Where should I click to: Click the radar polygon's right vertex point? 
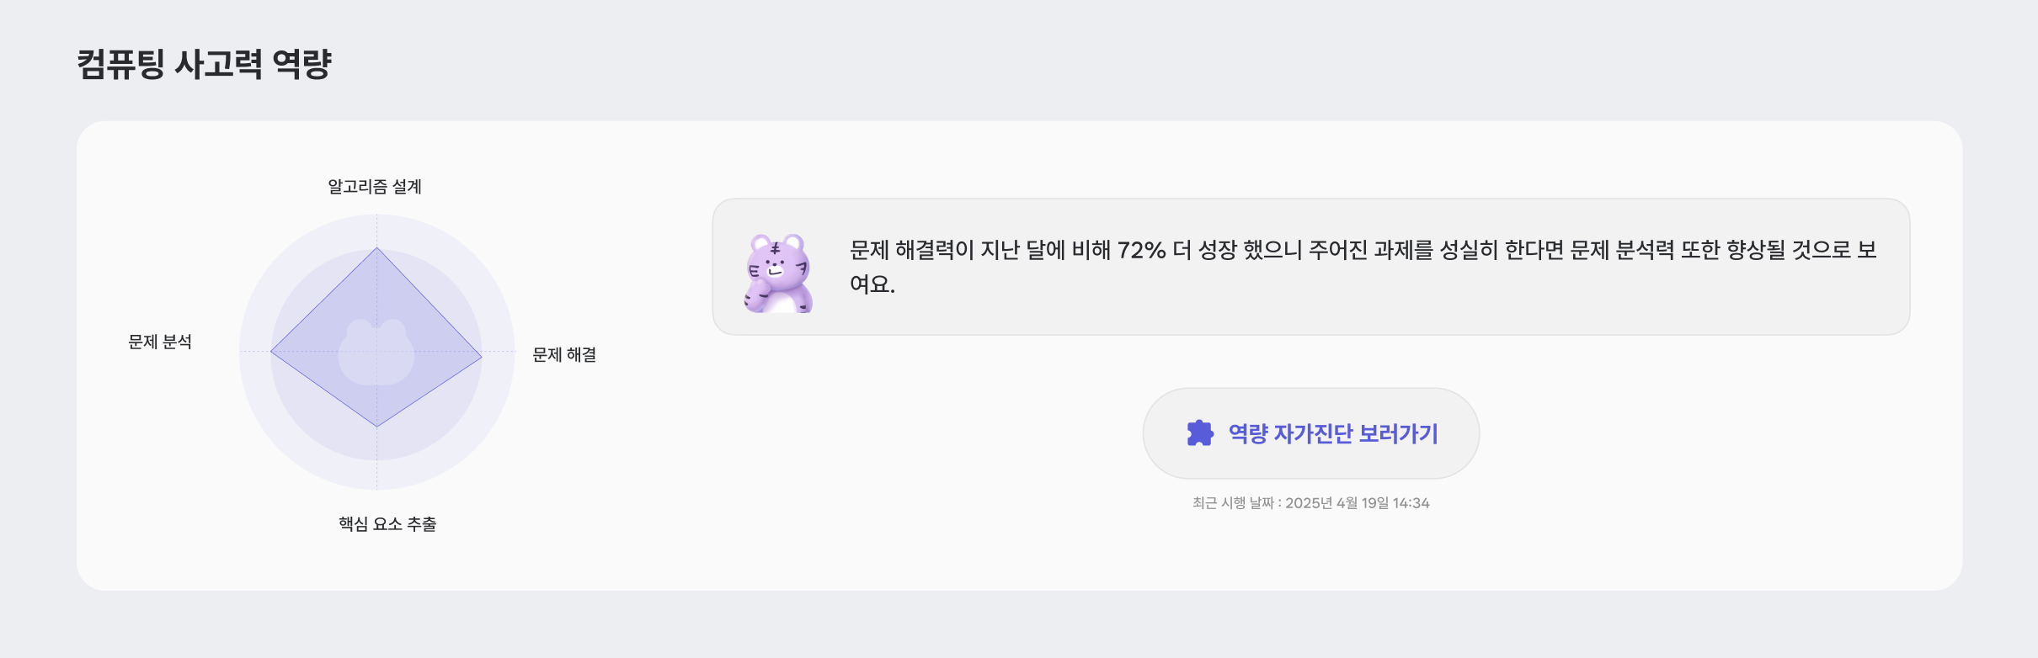[482, 358]
